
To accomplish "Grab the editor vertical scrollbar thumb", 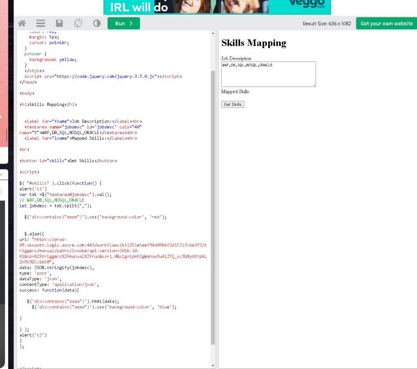I will tap(213, 207).
